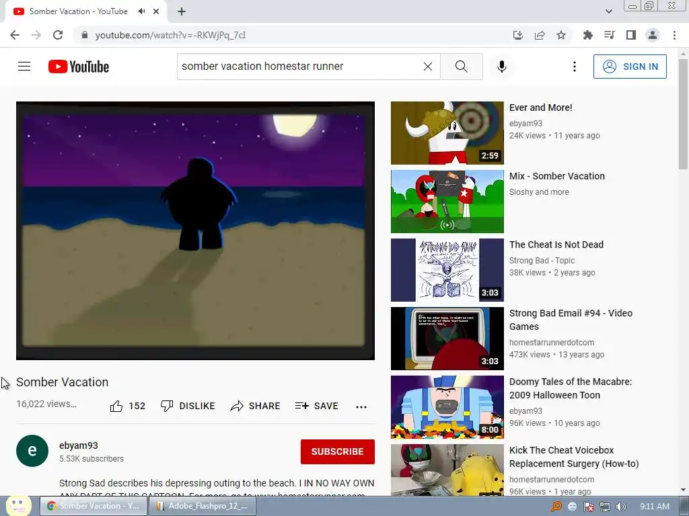The image size is (689, 516).
Task: Start voice search with the microphone
Action: (x=501, y=67)
